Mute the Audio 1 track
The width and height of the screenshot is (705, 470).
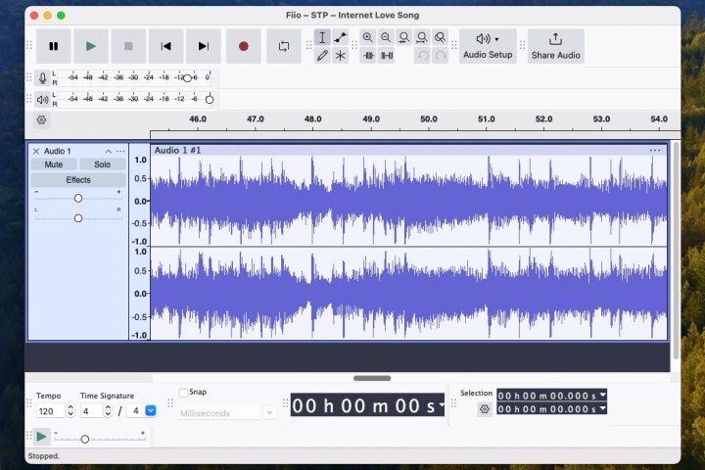54,164
